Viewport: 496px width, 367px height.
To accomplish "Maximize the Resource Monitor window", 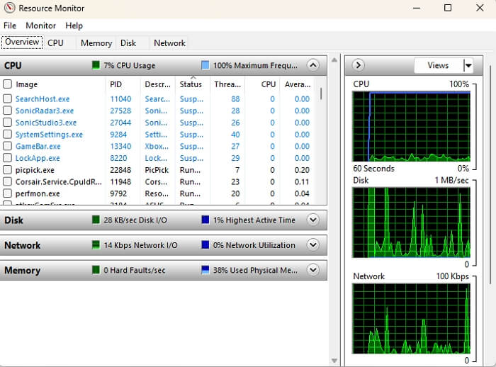I will pos(448,8).
